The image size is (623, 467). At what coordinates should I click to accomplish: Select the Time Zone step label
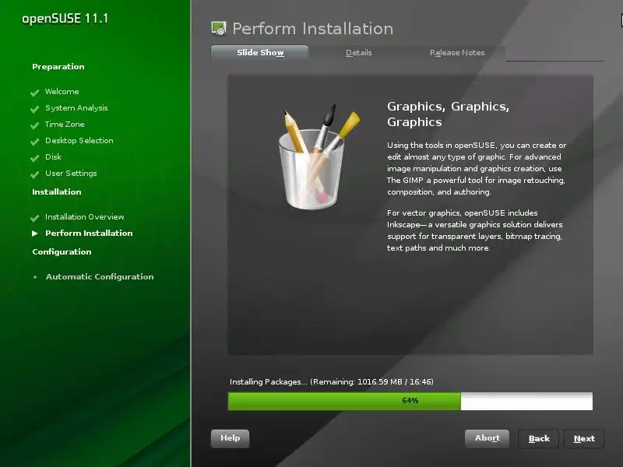[x=65, y=125]
